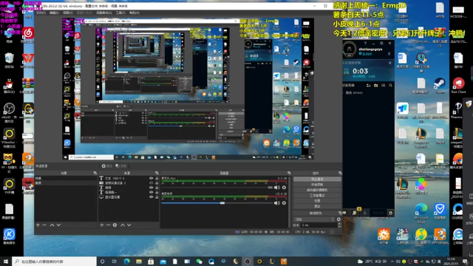Viewport: 473px width, 266px height.
Task: Adjust the transition duration spinner arrows
Action: [339, 225]
